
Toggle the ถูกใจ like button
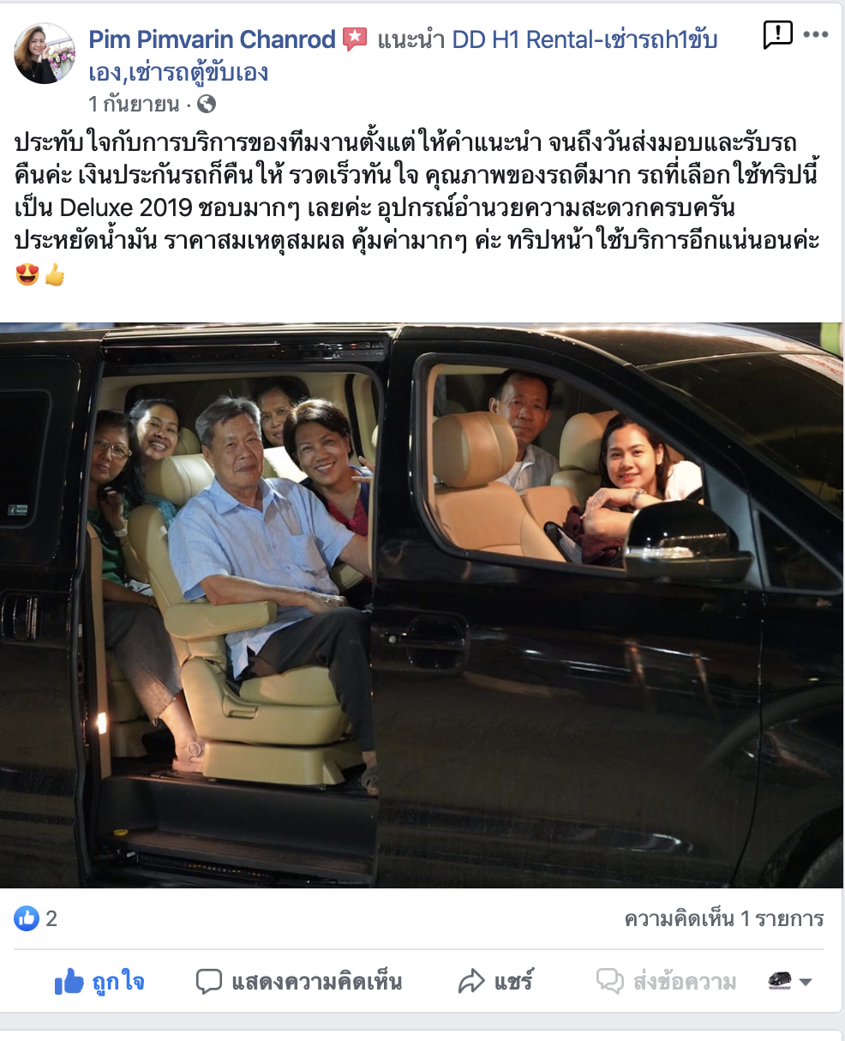tap(99, 982)
